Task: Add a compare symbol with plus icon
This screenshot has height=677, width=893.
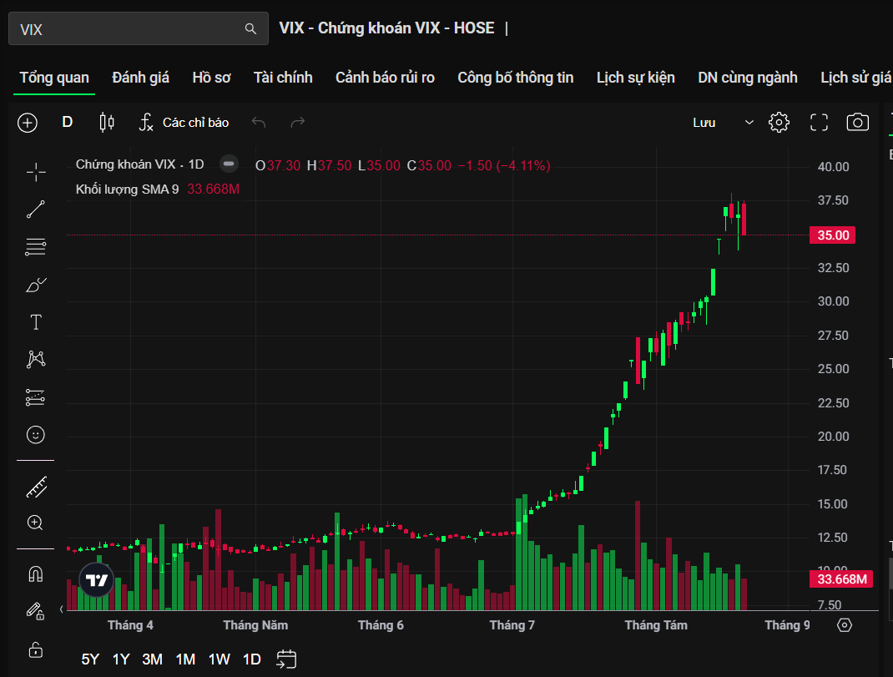Action: coord(28,123)
